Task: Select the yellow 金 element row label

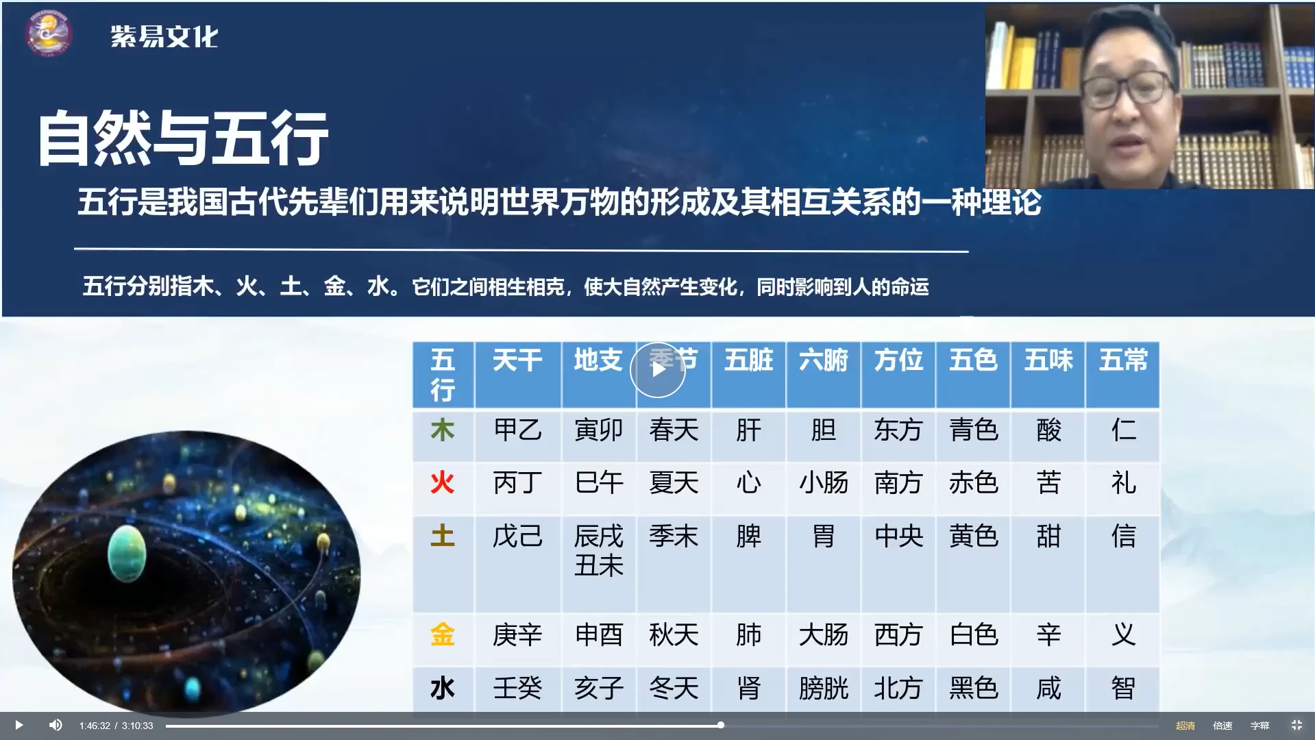Action: tap(442, 634)
